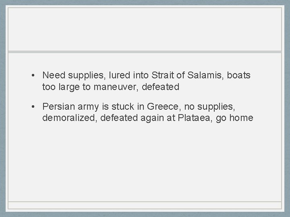Viewport: 290px width, 217px height.
Task: Click the first bullet point marker
Action: coord(36,75)
